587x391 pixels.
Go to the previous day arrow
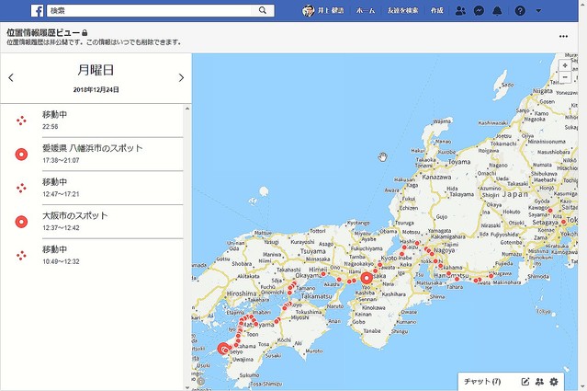(x=11, y=77)
